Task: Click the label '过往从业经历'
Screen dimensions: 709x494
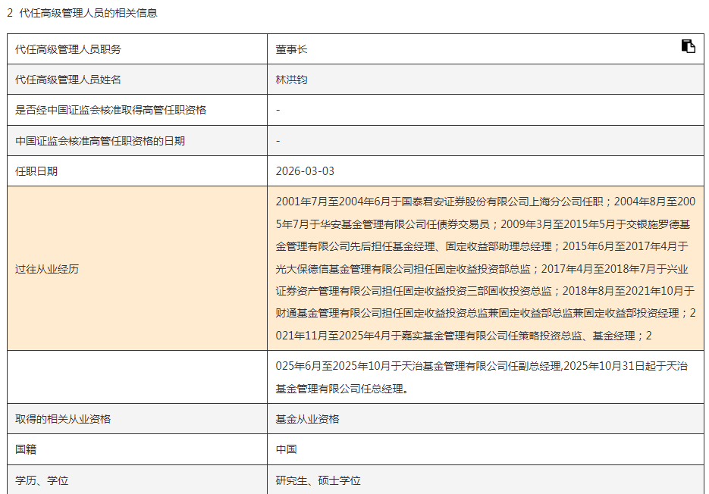Action: tap(47, 269)
